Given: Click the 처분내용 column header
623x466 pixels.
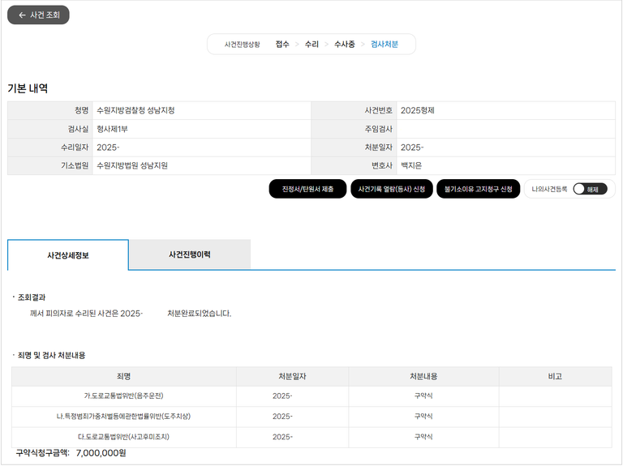Looking at the screenshot, I should (423, 376).
